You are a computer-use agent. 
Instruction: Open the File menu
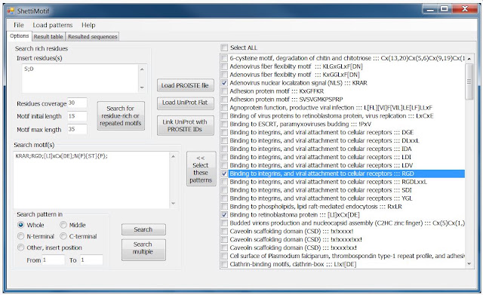(x=18, y=25)
